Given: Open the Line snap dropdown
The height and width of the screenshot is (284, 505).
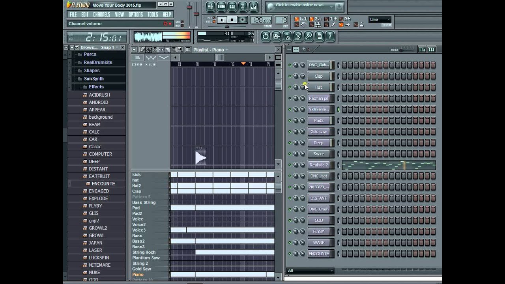Looking at the screenshot, I should click(380, 20).
